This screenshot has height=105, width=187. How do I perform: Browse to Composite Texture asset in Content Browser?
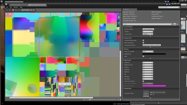pyautogui.click(x=153, y=94)
